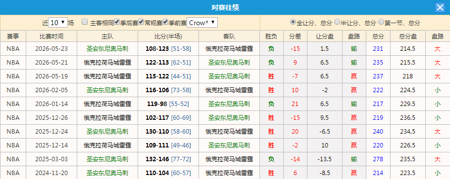The height and width of the screenshot is (179, 450).
Task: Click the point difference -14
Action: [x=295, y=159]
